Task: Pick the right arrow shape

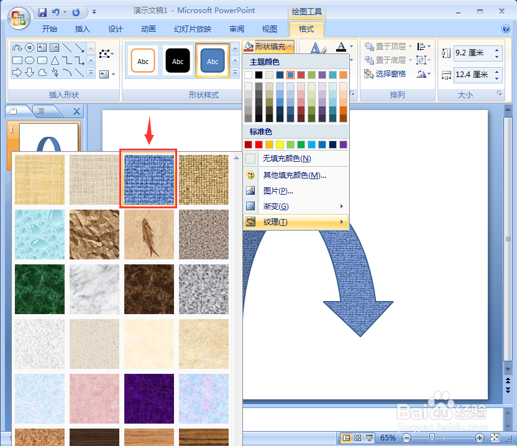Action: click(x=17, y=73)
